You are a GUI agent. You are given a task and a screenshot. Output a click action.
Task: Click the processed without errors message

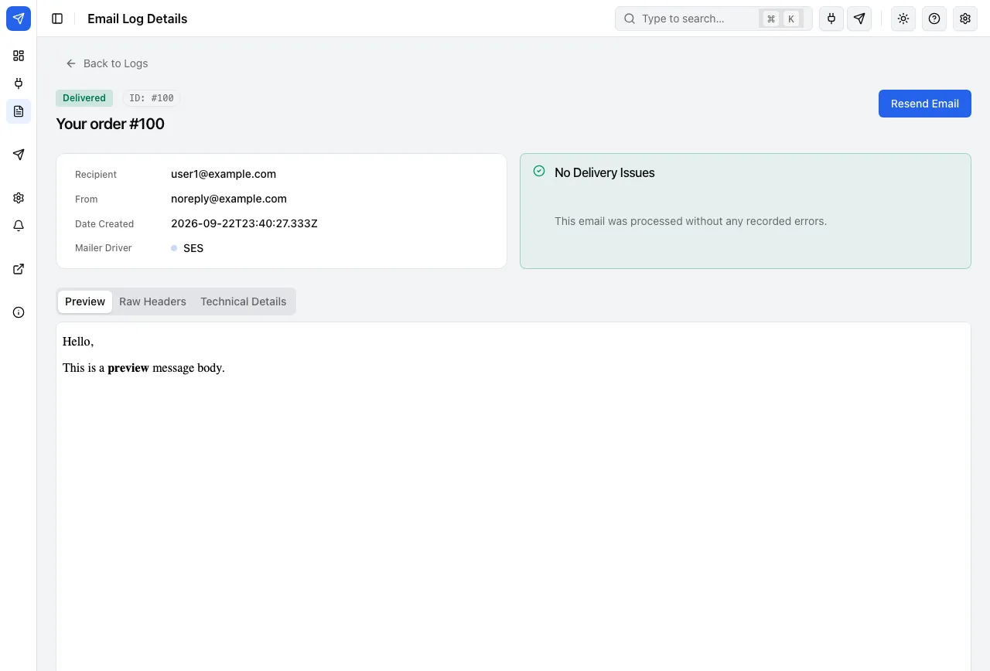tap(691, 221)
